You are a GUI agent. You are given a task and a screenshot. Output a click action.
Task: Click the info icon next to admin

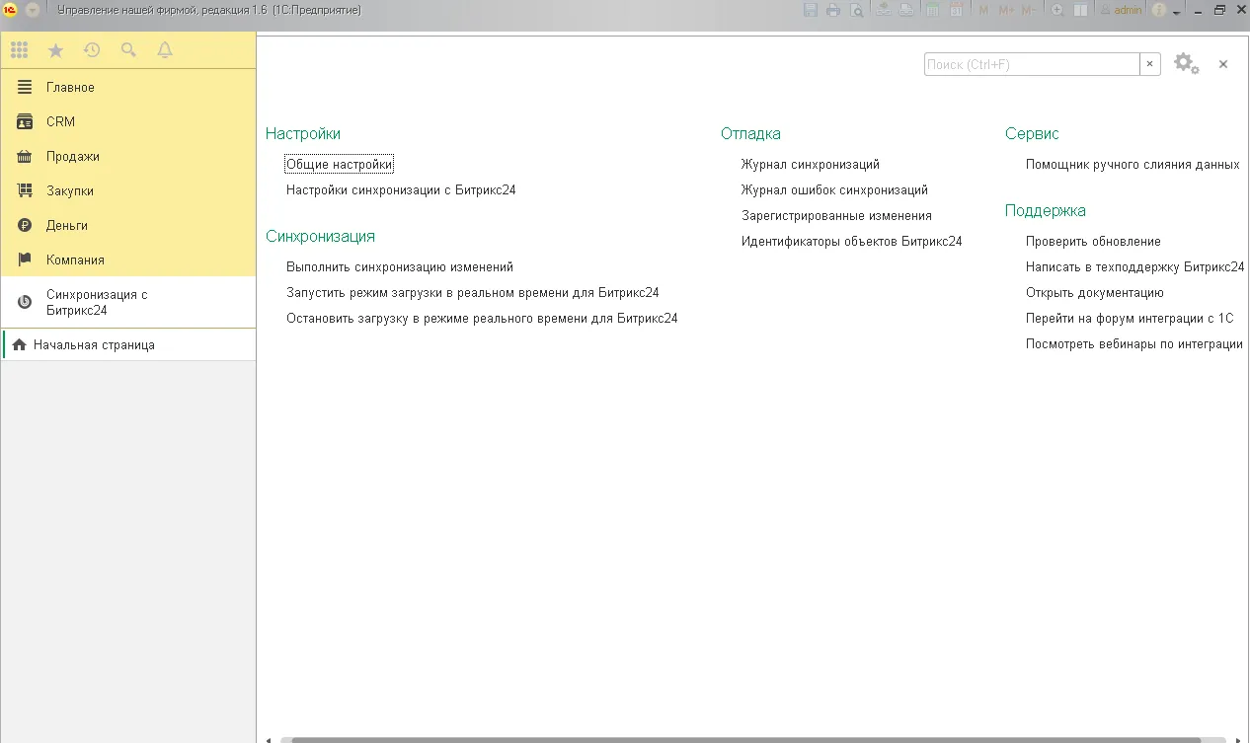(1159, 10)
